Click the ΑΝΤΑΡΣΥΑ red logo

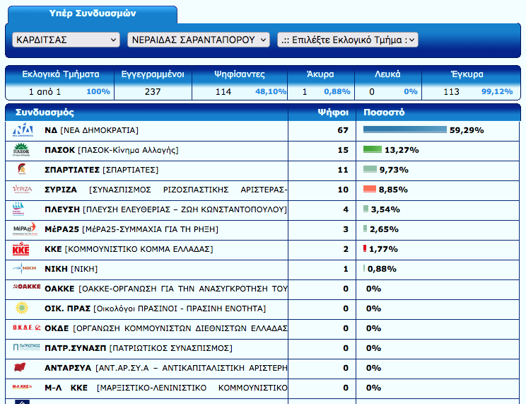pos(22,368)
